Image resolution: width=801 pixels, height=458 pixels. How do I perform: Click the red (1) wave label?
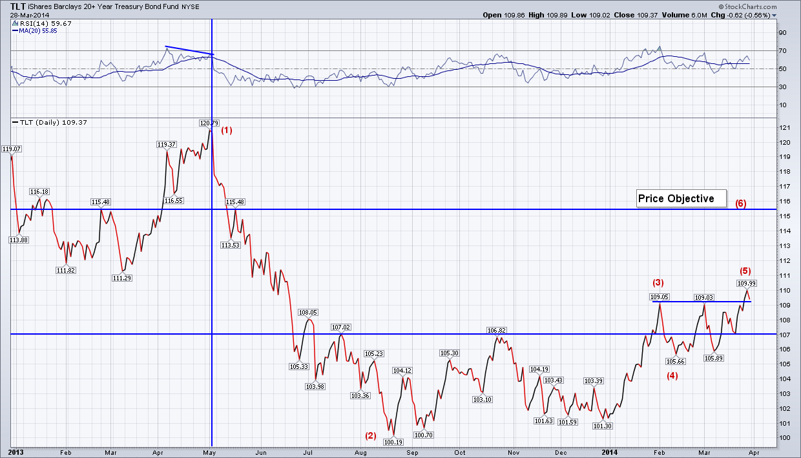point(226,130)
